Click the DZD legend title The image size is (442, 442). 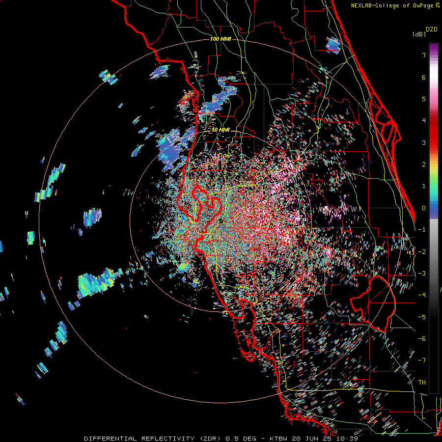tap(432, 29)
